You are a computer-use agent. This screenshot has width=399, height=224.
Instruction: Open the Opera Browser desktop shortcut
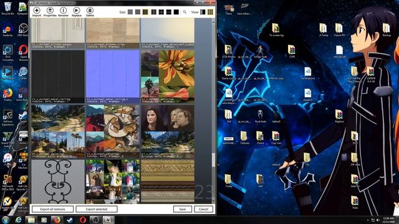23,53
